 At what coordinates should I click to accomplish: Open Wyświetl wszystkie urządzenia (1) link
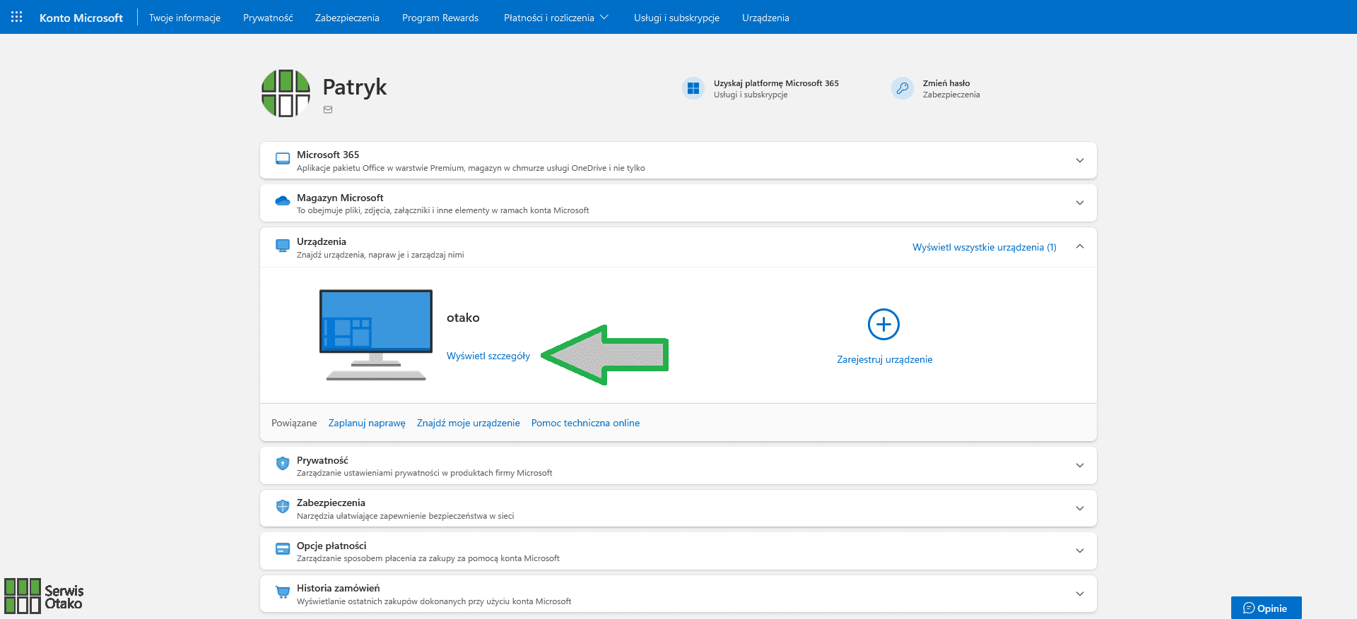[984, 247]
